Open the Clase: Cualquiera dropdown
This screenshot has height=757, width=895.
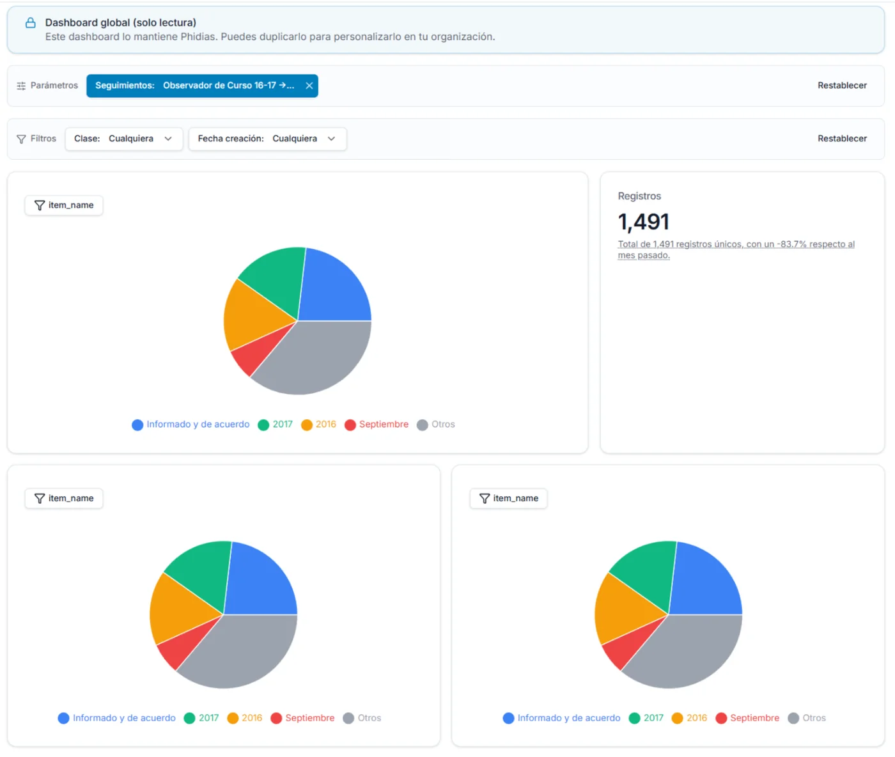(x=124, y=139)
